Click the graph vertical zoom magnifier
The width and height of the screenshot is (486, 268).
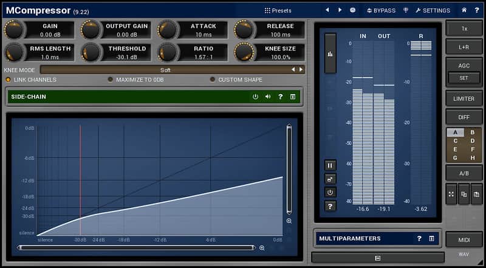coord(289,221)
